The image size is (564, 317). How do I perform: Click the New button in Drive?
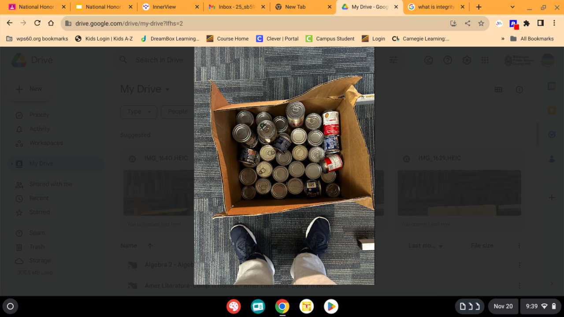[29, 89]
